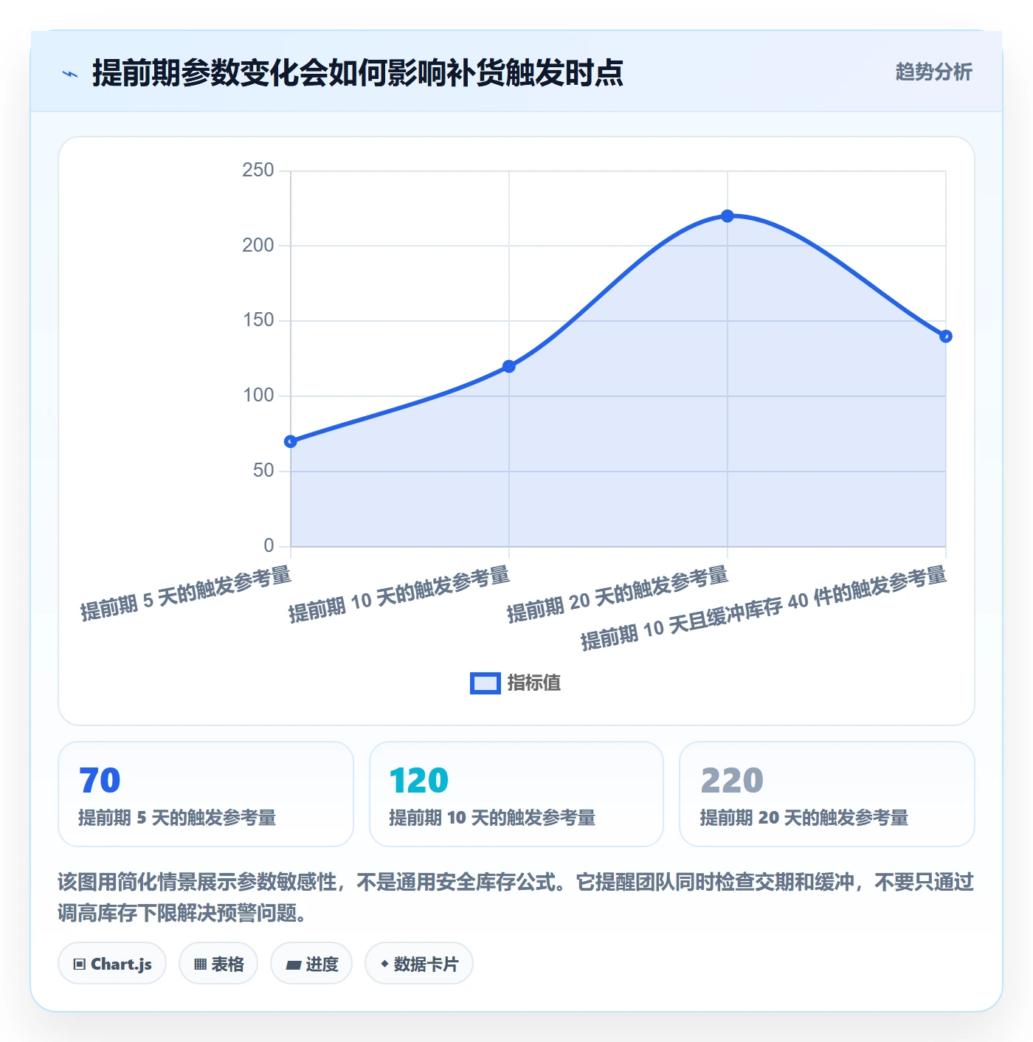This screenshot has height=1042, width=1033.
Task: Click the data point for 提前期 10 天
Action: pyautogui.click(x=509, y=366)
